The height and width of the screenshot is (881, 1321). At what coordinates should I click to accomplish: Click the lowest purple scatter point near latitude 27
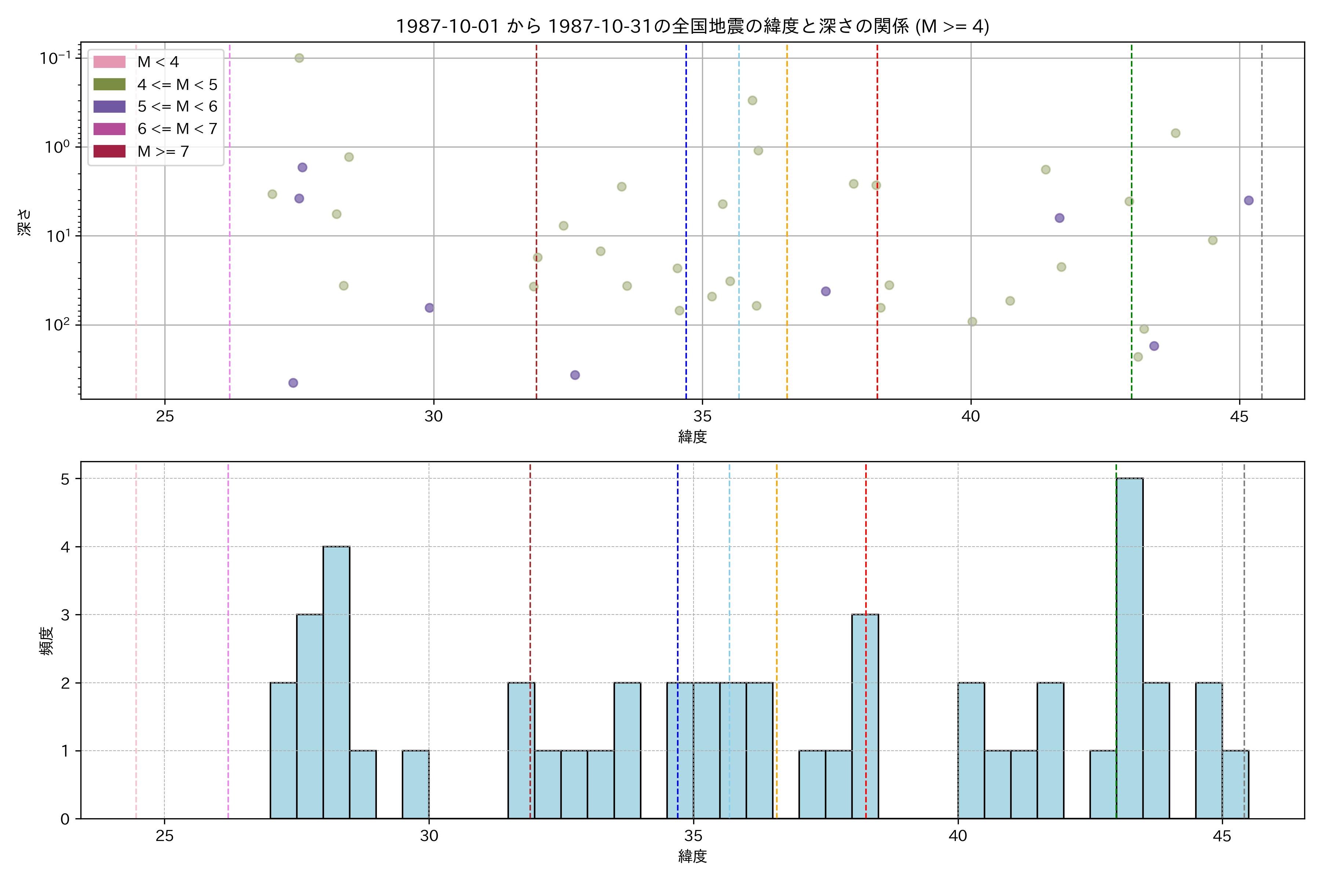(x=293, y=383)
